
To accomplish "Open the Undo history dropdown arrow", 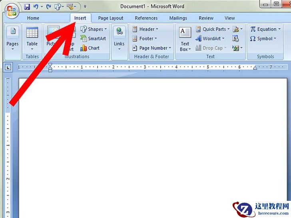I will [x=42, y=7].
